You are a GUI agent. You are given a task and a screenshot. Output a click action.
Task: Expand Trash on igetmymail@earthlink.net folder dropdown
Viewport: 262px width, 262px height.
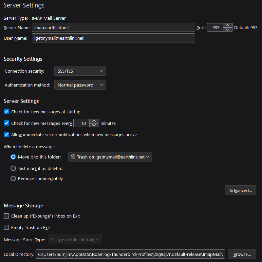[110, 157]
